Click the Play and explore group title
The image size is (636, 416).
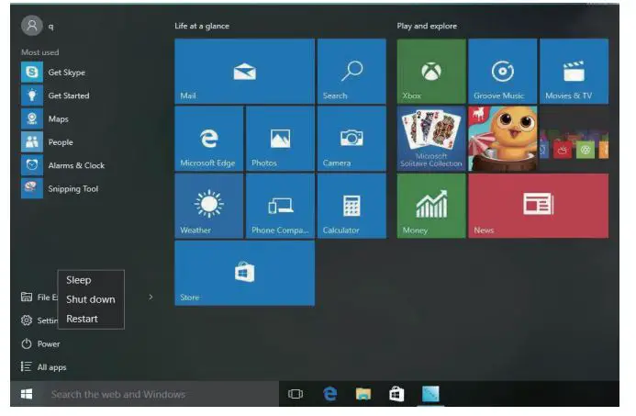pos(427,26)
